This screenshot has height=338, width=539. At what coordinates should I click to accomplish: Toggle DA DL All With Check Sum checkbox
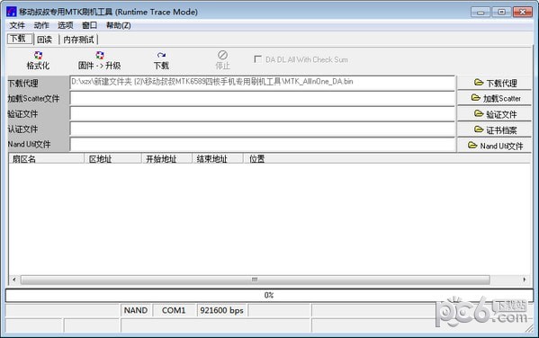click(257, 59)
